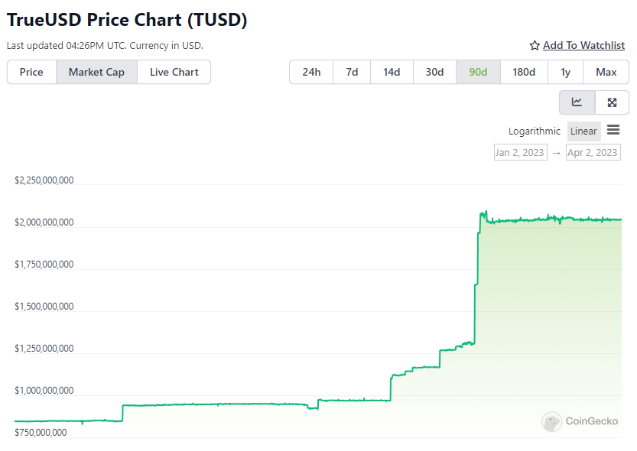Select the 90d range button
637x451 pixels.
(478, 73)
